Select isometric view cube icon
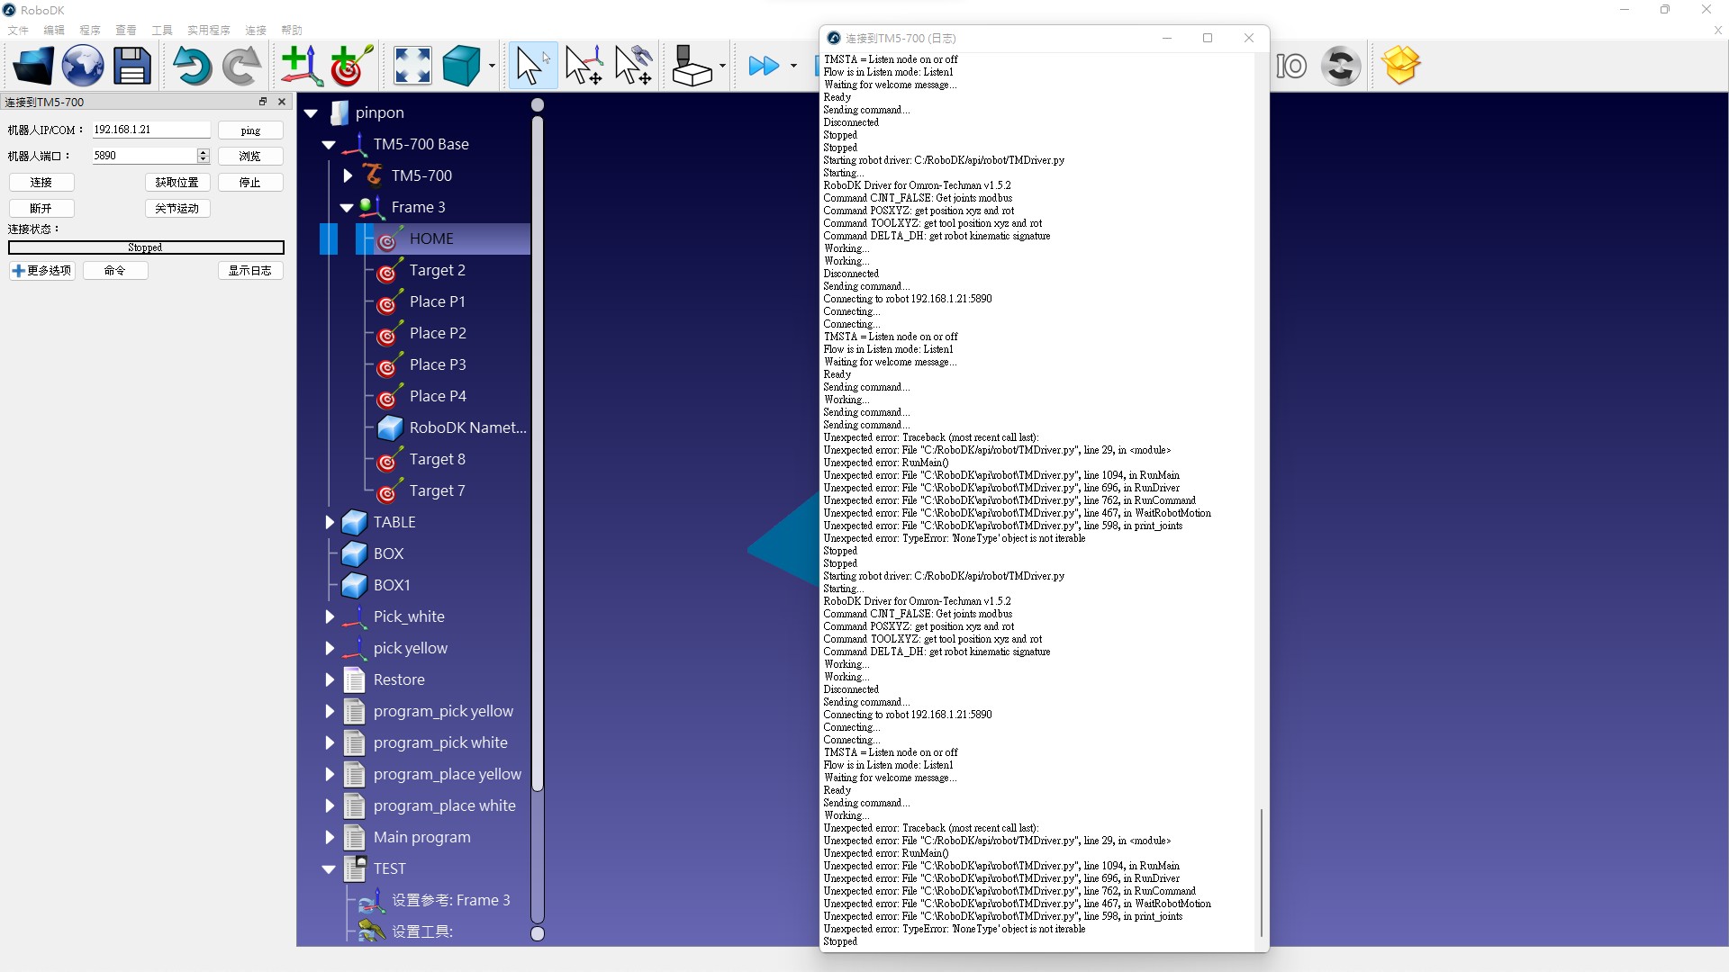The height and width of the screenshot is (972, 1729). click(462, 66)
